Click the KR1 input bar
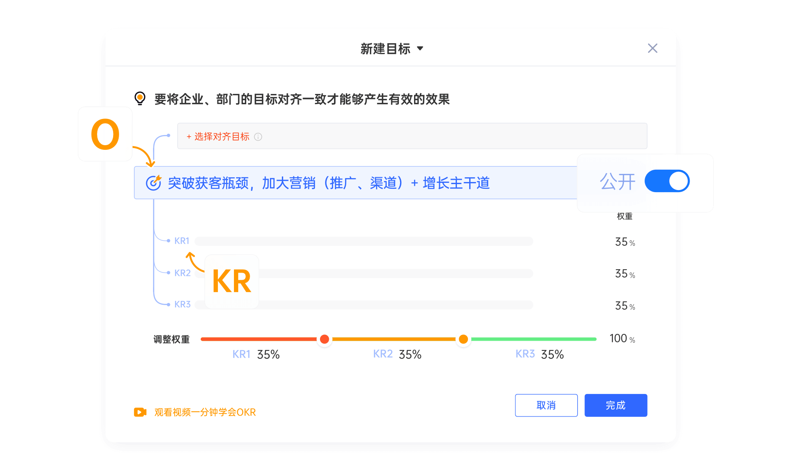Image resolution: width=790 pixels, height=474 pixels. [x=364, y=241]
